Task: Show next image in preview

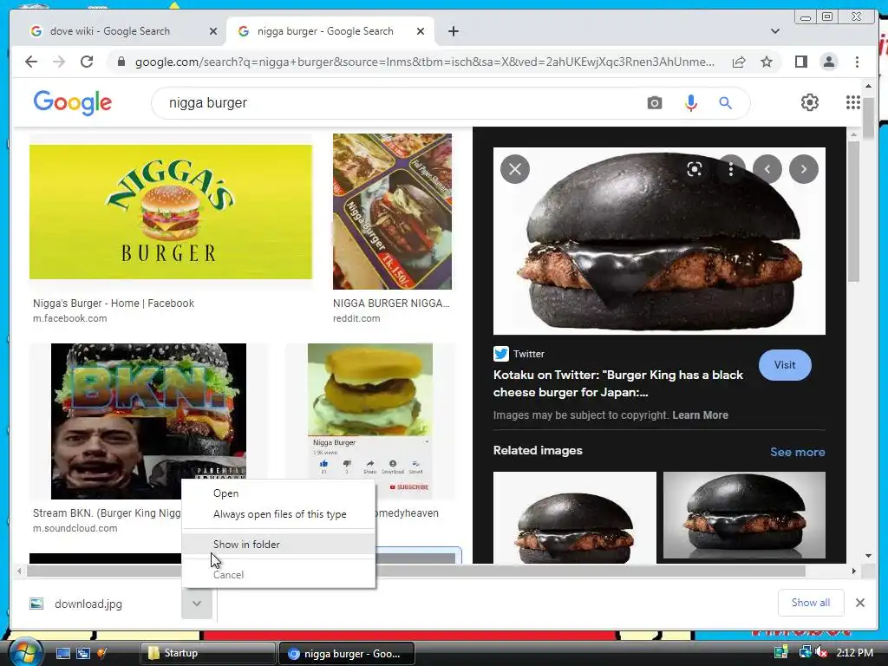Action: (804, 169)
